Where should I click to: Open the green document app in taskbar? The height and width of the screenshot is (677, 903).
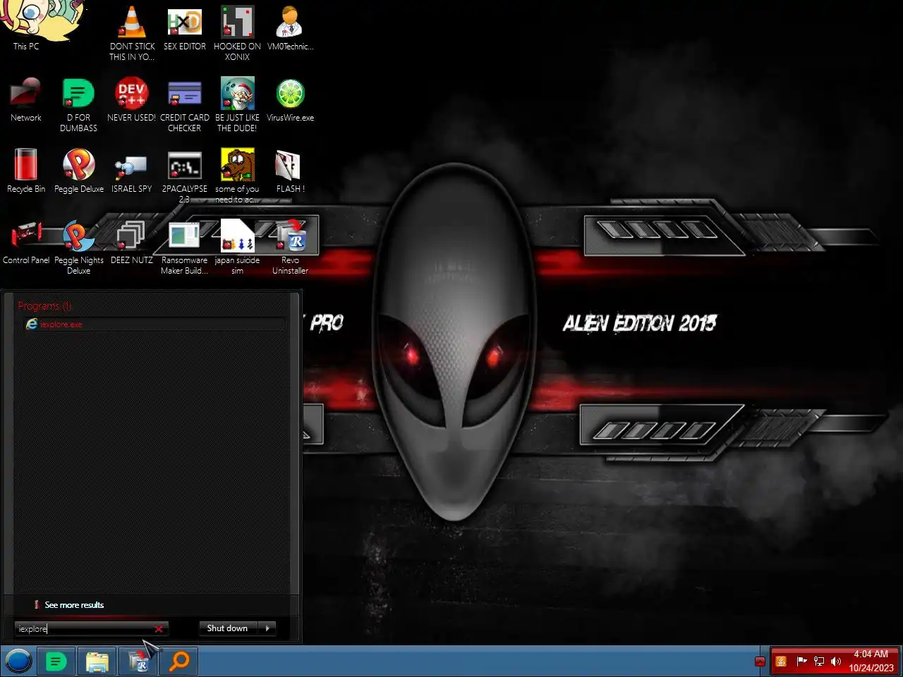click(x=56, y=661)
